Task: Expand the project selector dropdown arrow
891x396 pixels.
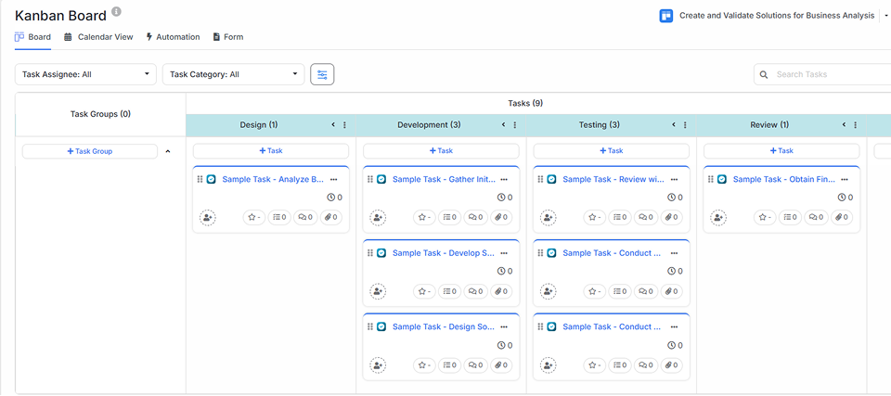Action: click(885, 16)
